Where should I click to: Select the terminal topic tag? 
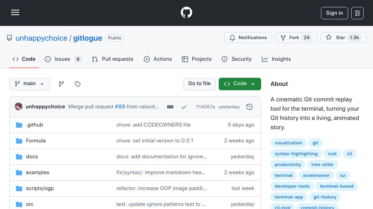point(284,176)
